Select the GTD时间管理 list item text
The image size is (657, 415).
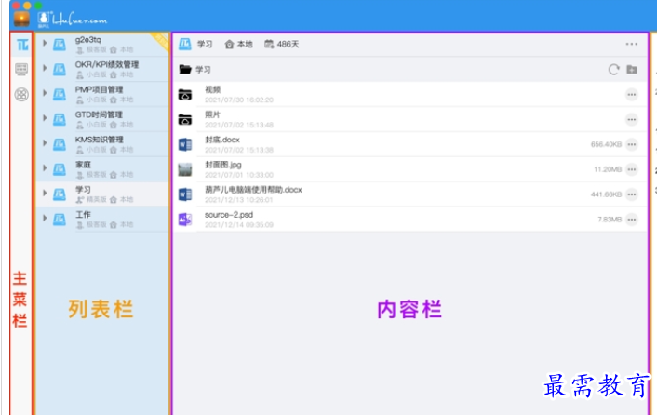pyautogui.click(x=99, y=114)
